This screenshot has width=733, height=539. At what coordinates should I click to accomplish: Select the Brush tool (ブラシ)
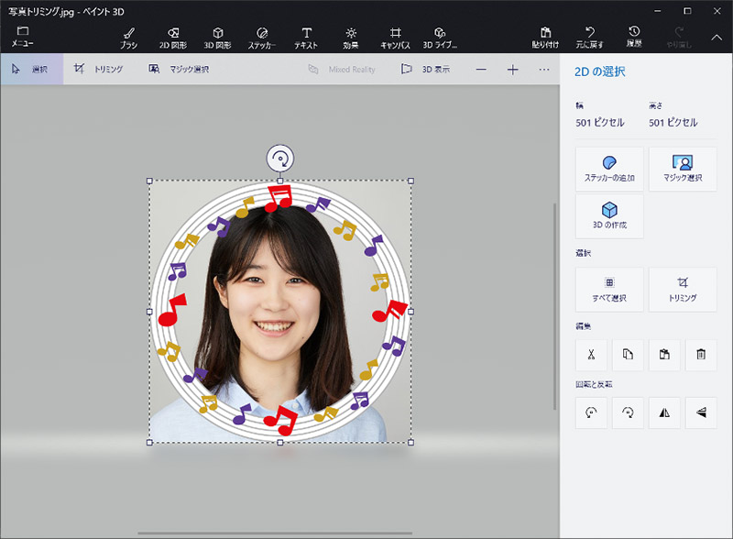(x=128, y=37)
